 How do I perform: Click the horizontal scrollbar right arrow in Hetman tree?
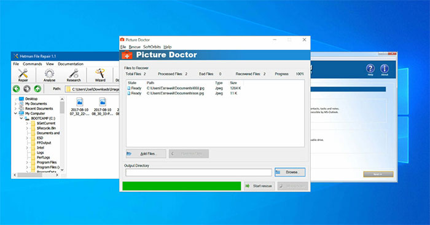(57, 175)
